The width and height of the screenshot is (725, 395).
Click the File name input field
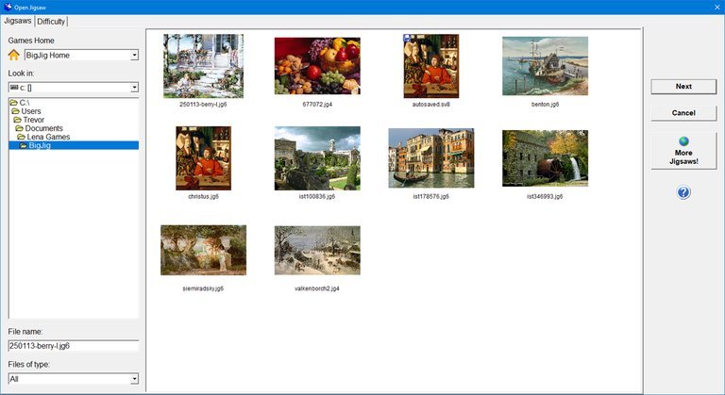(73, 346)
